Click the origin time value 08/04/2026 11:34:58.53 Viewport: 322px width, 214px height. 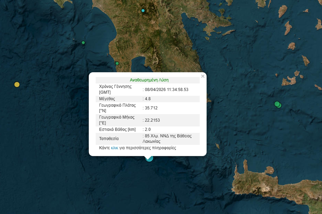coord(166,90)
